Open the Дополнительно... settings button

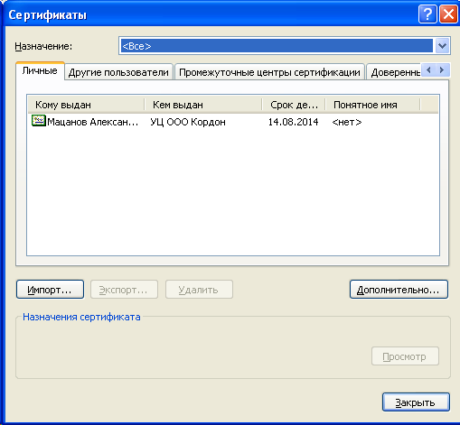(399, 290)
